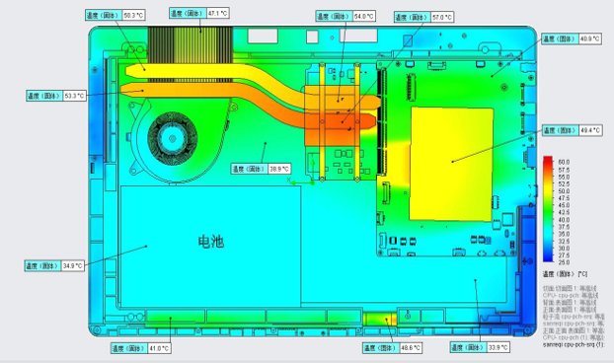The width and height of the screenshot is (614, 363).
Task: Click the 48.6 °C bottom hinge callout
Action: 392,347
